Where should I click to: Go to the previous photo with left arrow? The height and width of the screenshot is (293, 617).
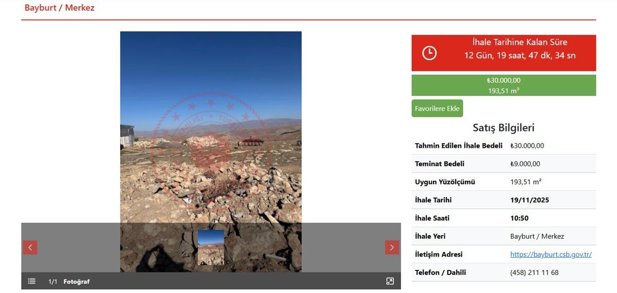pyautogui.click(x=30, y=247)
